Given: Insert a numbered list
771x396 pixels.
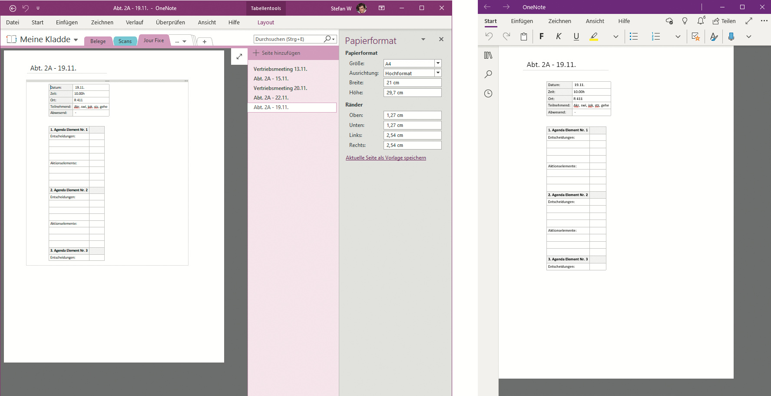Looking at the screenshot, I should 656,37.
